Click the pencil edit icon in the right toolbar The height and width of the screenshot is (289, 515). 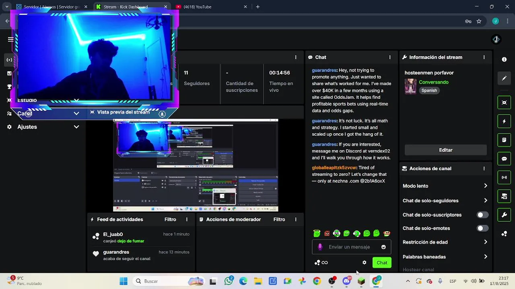tap(504, 78)
